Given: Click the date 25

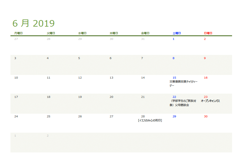Looking at the screenshot, I should [49, 116].
